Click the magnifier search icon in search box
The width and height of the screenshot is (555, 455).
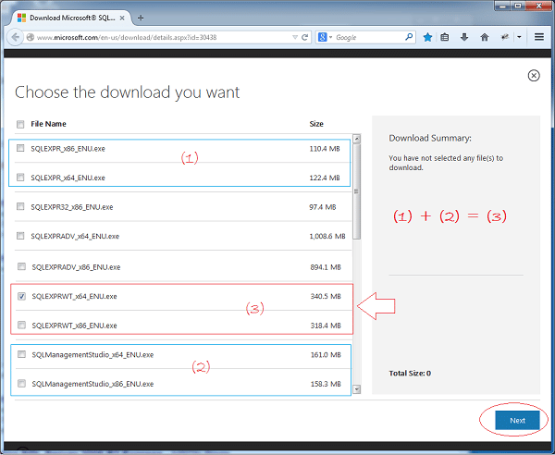click(x=409, y=37)
